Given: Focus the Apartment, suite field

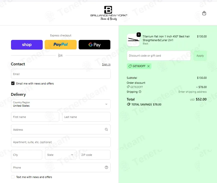Looking at the screenshot, I should 61,142.
